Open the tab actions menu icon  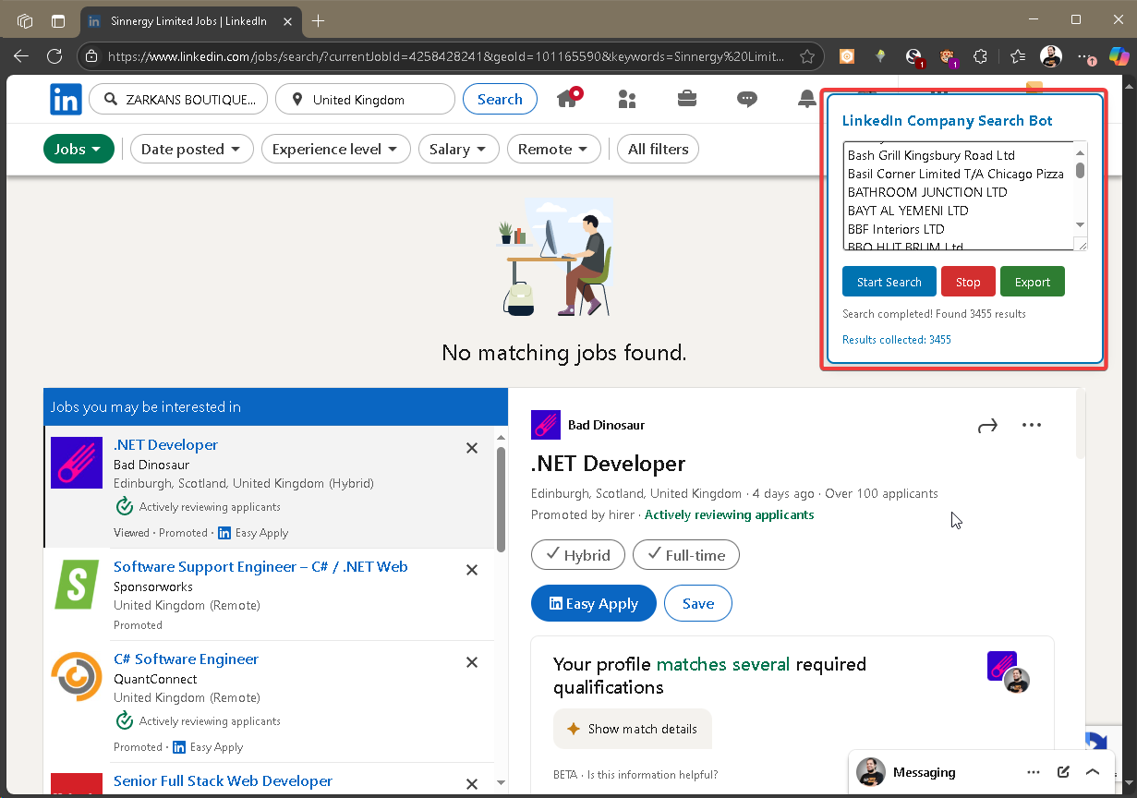(x=58, y=20)
